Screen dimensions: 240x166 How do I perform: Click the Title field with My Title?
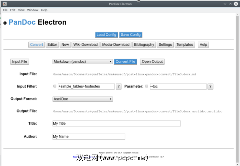116,124
